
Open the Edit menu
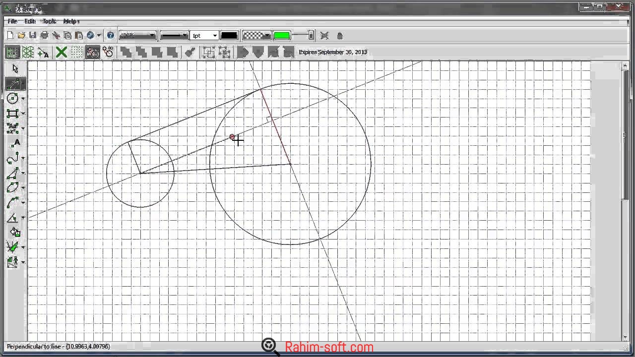[x=30, y=21]
